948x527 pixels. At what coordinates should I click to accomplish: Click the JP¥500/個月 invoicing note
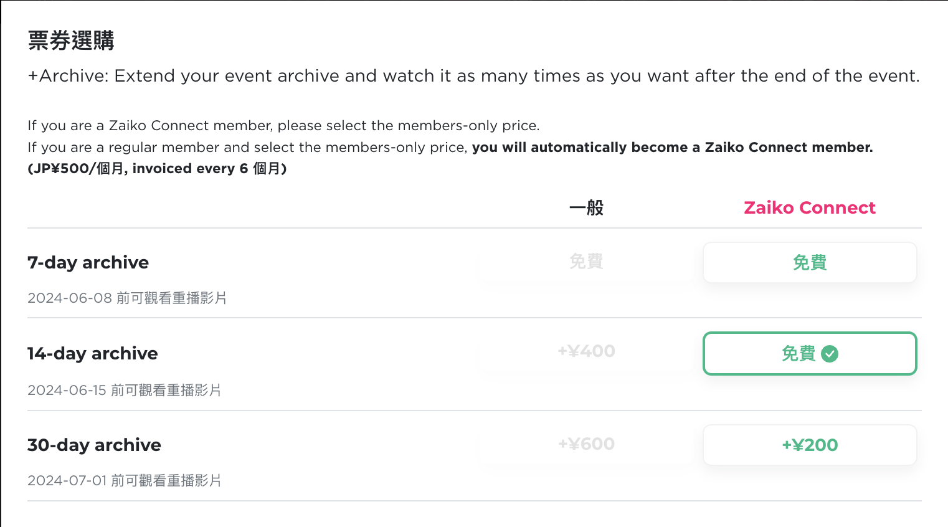point(157,169)
